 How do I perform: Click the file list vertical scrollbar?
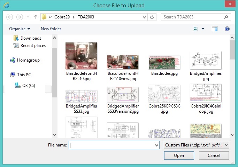232,87
